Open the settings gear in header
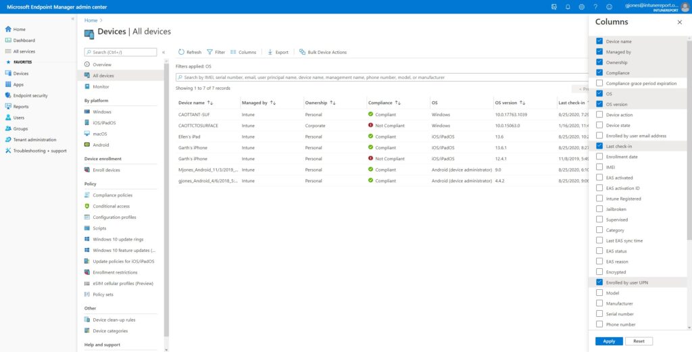This screenshot has width=692, height=352. tap(582, 7)
